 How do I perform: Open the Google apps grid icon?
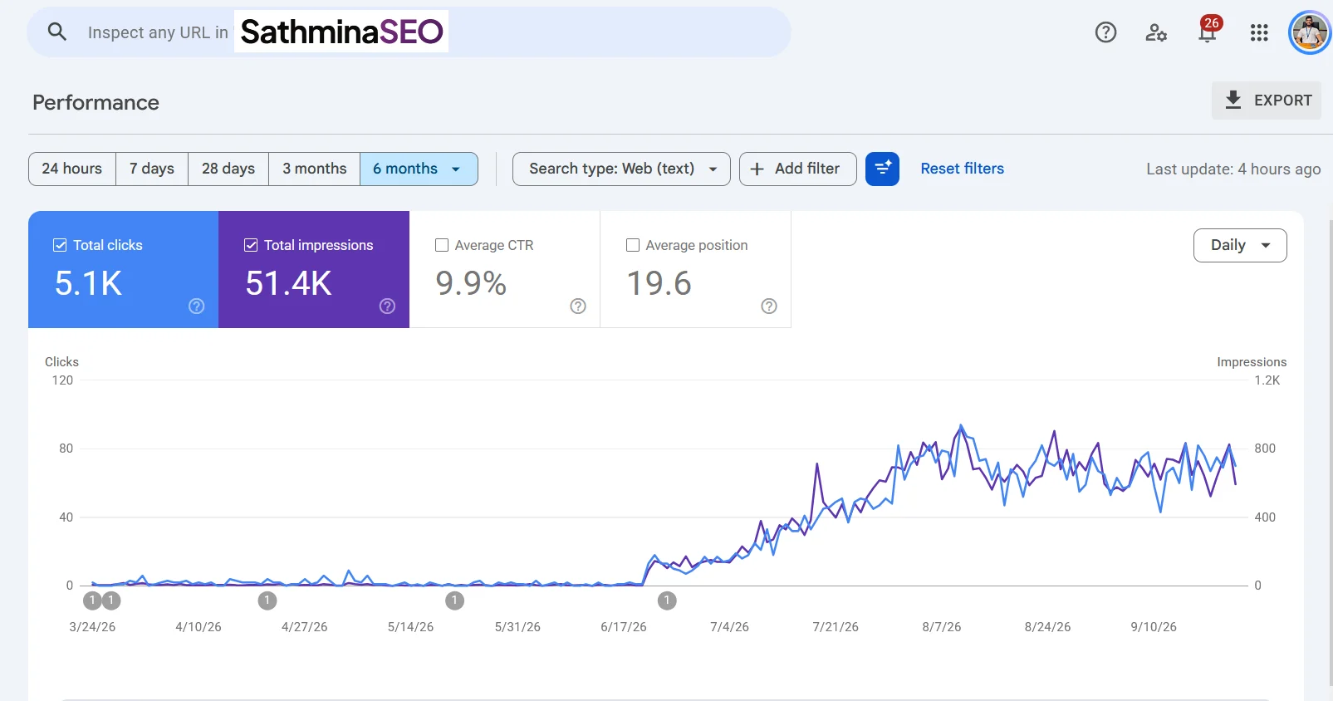1259,32
